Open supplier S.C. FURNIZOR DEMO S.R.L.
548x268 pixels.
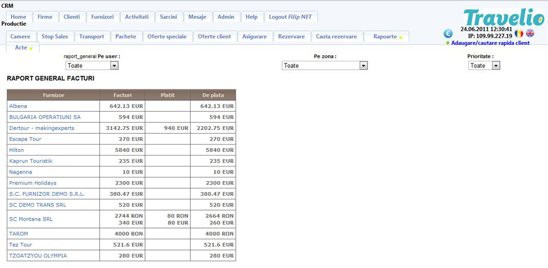tap(47, 194)
